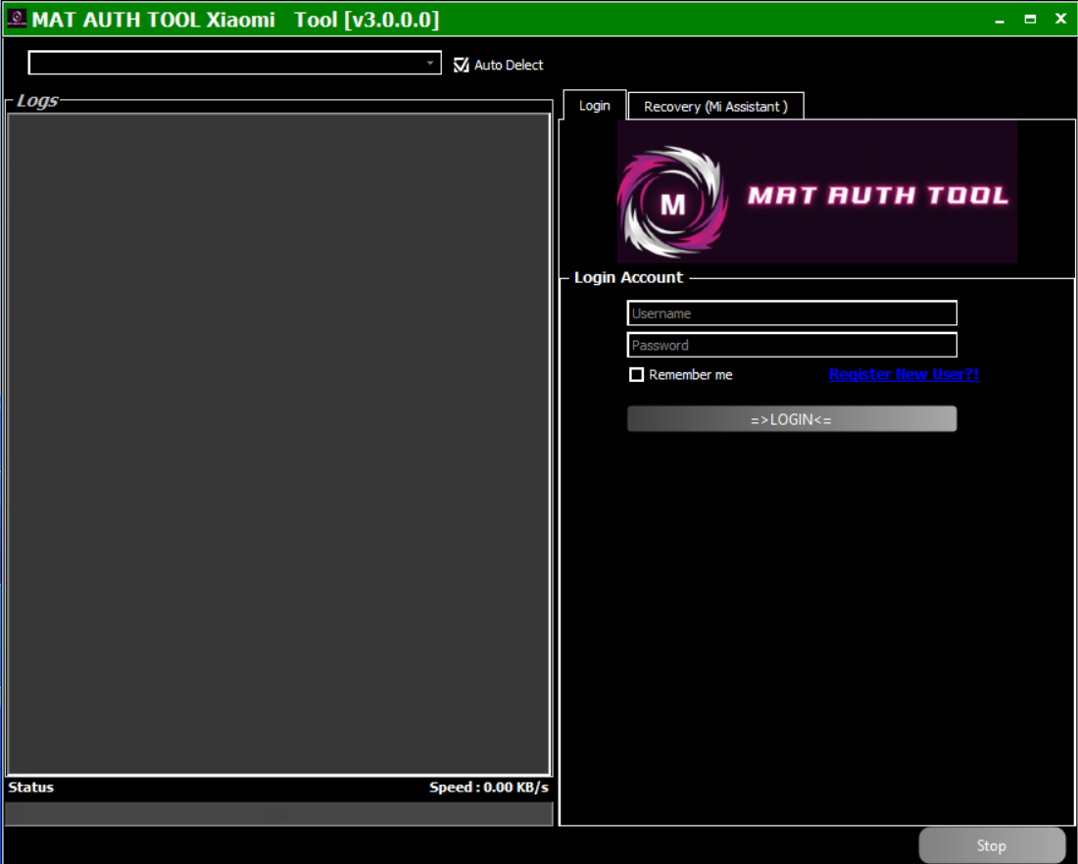Uncheck the Auto Delect checkbox
Image resolution: width=1078 pixels, height=864 pixels.
462,65
